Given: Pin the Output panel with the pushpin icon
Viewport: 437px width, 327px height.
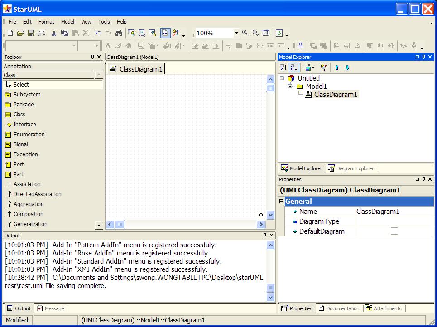Looking at the screenshot, I should pos(265,236).
